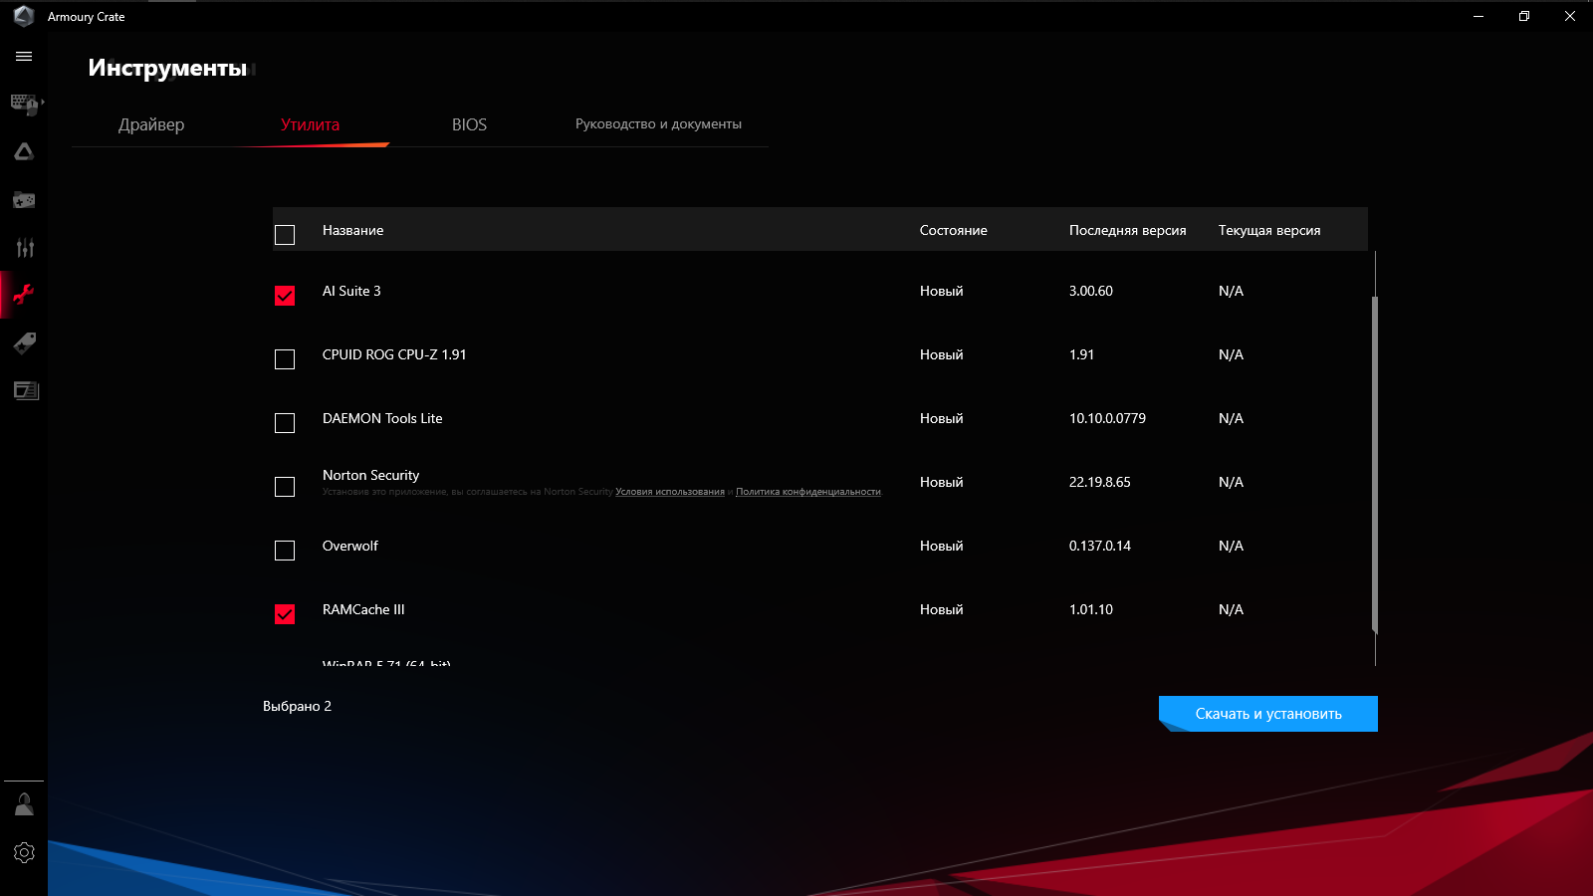
Task: Click N/A current version for AI Suite 3
Action: click(x=1231, y=291)
